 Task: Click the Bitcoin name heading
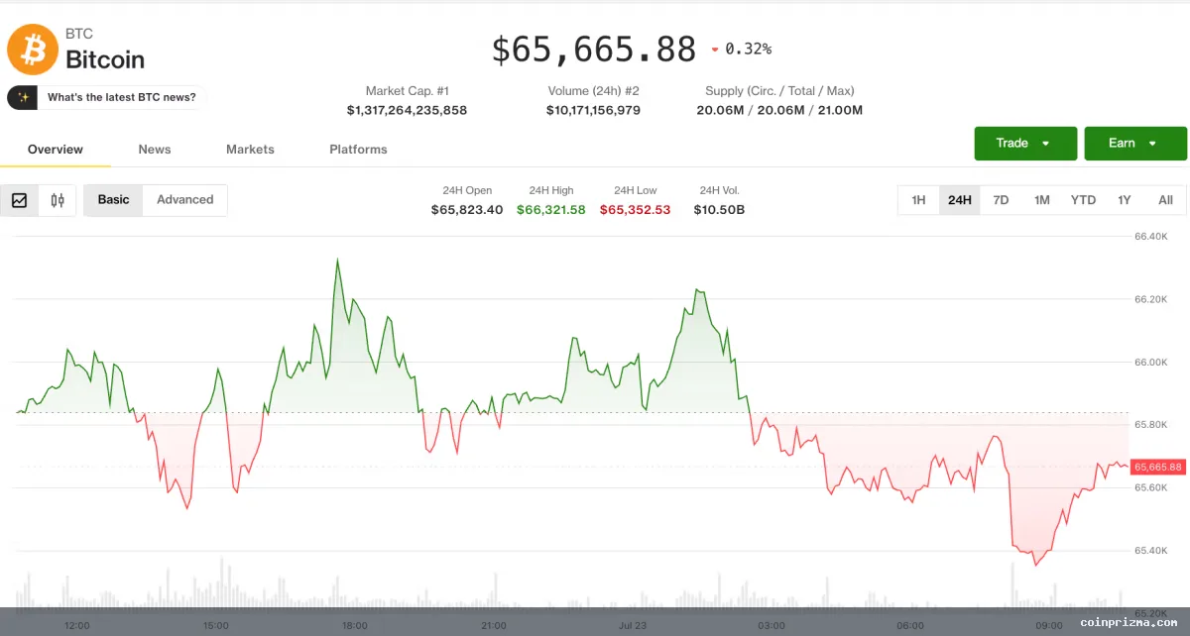coord(105,59)
